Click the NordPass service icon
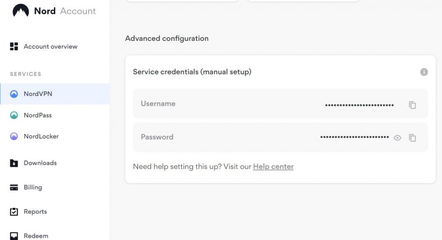Image resolution: width=442 pixels, height=240 pixels. pos(14,115)
